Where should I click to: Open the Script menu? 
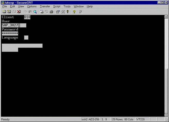[57, 6]
